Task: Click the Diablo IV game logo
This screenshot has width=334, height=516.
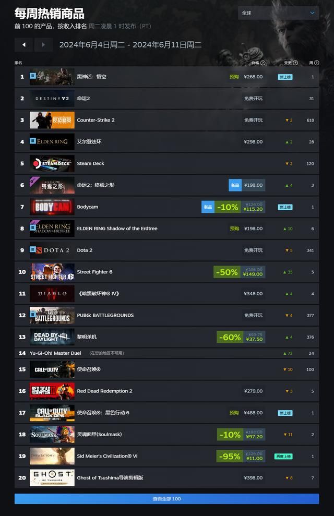Action: pos(52,294)
